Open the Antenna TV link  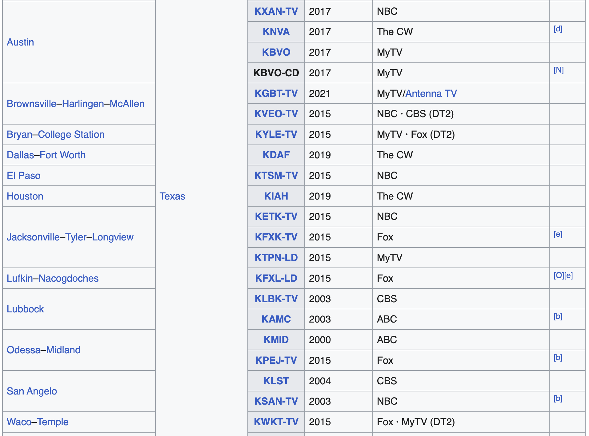coord(431,93)
